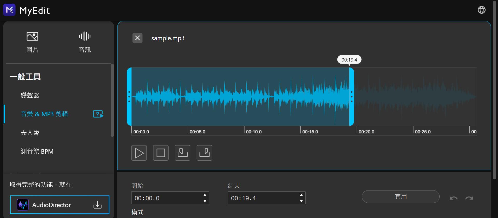Select the 變聲器 voice changer tool
Viewport: 498px width, 218px height.
coord(30,95)
